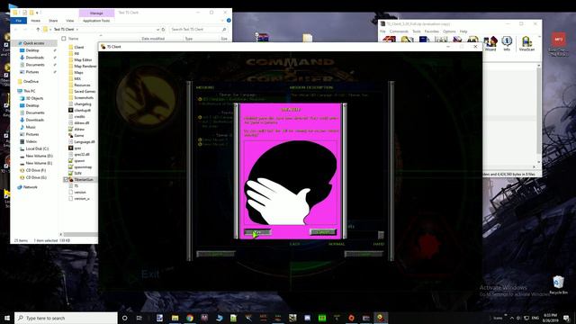Expand the address bar history dropdown
This screenshot has width=576, height=324.
coord(158,30)
